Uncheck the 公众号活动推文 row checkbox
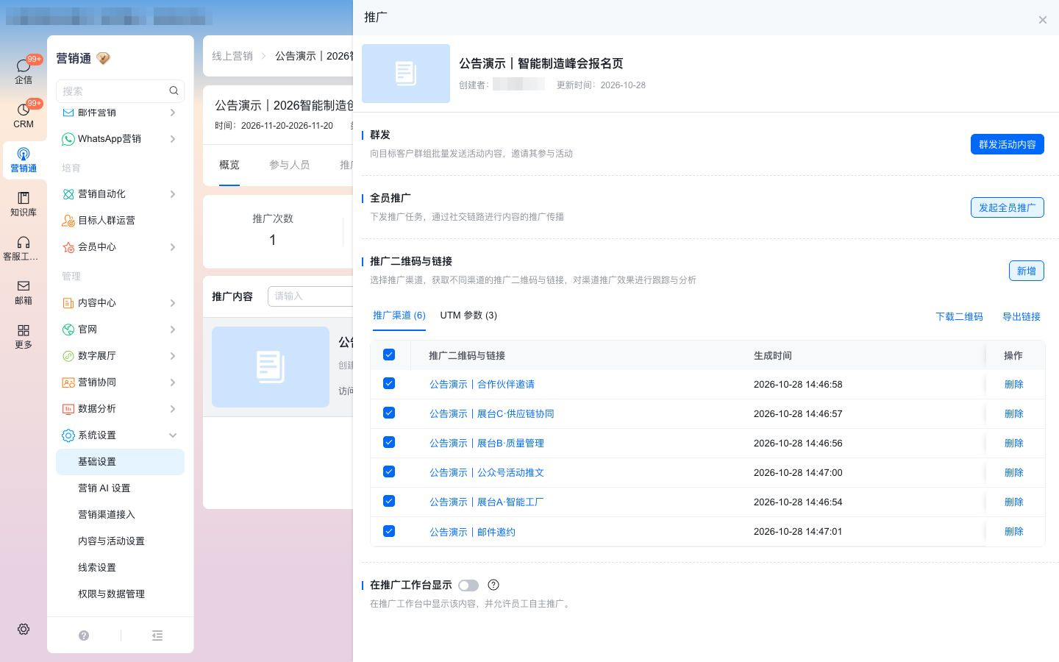Viewport: 1059px width, 662px height. click(389, 471)
